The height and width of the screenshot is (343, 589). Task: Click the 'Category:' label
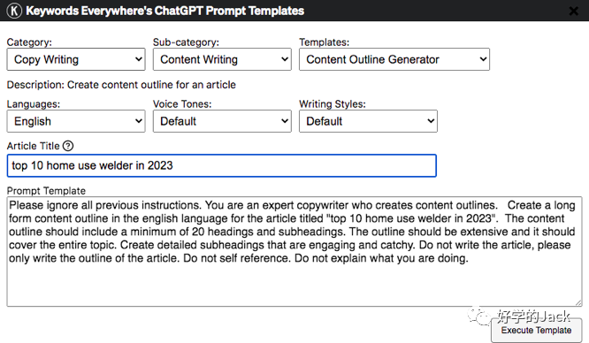tap(29, 42)
